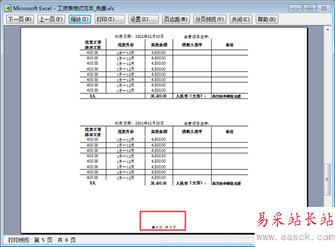Image resolution: width=335 pixels, height=247 pixels.
Task: Maximize the Excel window
Action: point(310,9)
